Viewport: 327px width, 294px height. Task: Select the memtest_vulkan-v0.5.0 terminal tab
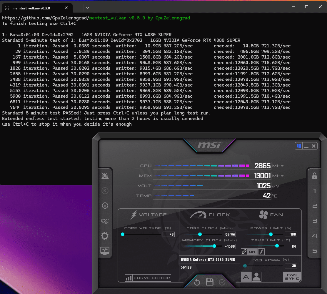(37, 8)
